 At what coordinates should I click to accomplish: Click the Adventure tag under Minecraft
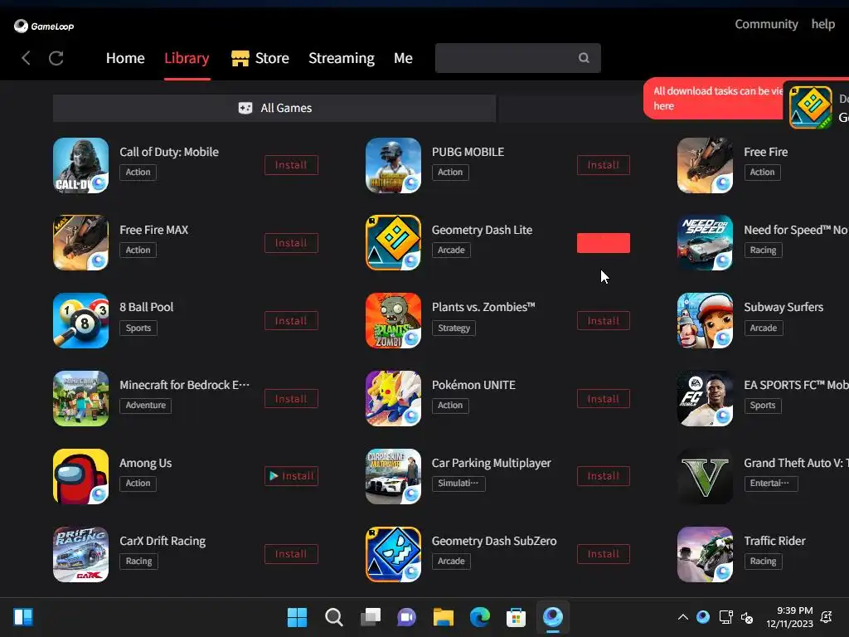[146, 405]
